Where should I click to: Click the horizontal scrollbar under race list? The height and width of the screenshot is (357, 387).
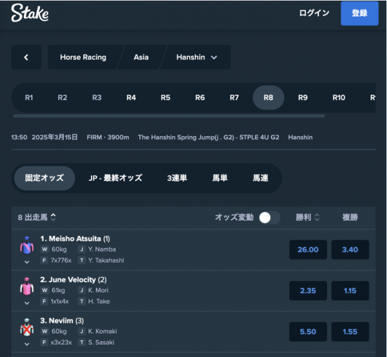[x=169, y=116]
